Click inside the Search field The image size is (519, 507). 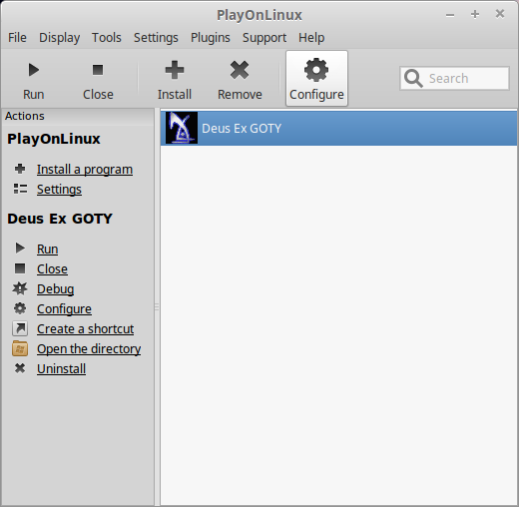pyautogui.click(x=454, y=78)
